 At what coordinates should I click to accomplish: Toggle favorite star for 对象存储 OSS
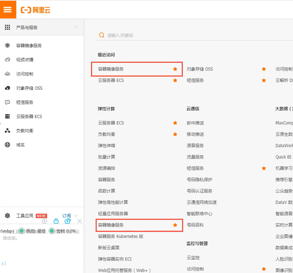pyautogui.click(x=264, y=69)
